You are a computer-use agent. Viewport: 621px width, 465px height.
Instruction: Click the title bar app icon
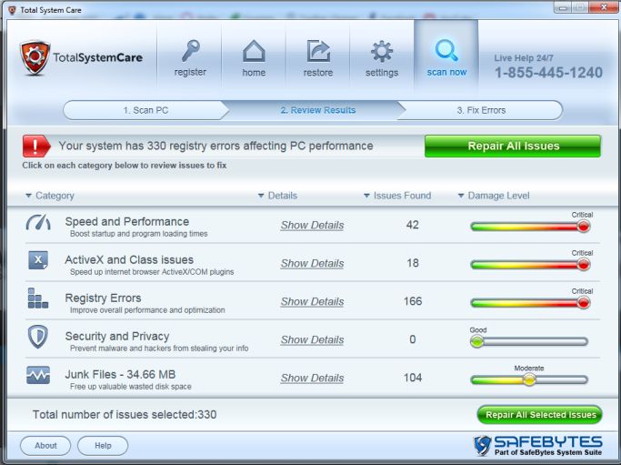click(13, 10)
